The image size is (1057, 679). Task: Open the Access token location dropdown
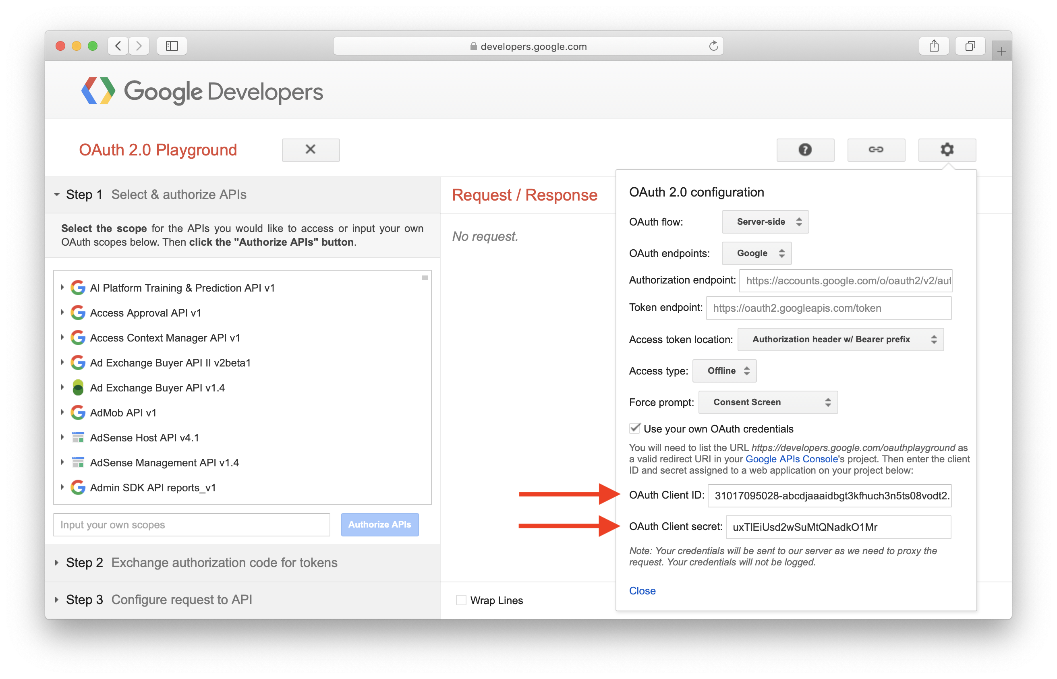(841, 339)
